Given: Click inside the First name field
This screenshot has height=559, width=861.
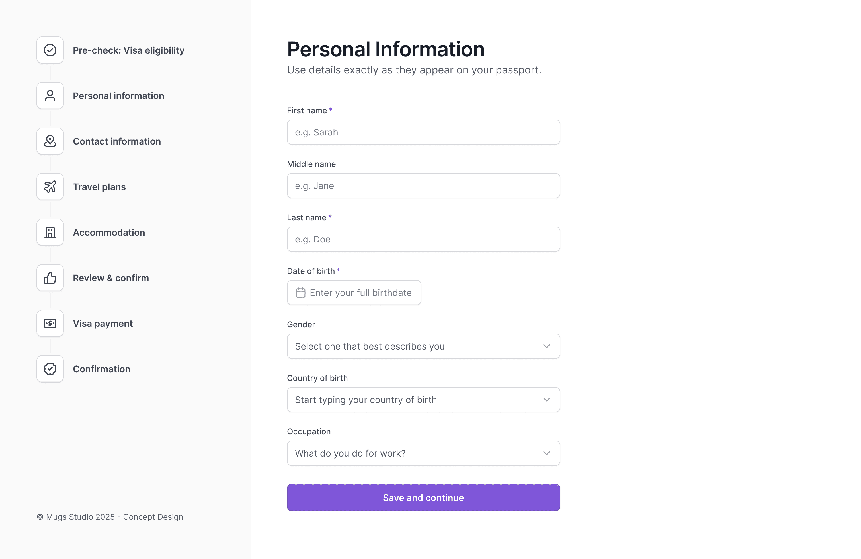Looking at the screenshot, I should 423,132.
